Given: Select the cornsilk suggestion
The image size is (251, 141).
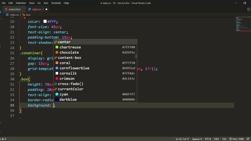Looking at the screenshot, I should pyautogui.click(x=95, y=73).
